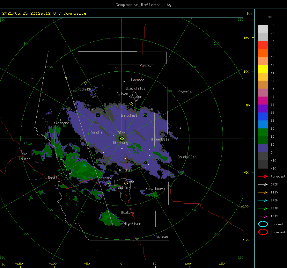Click the Calgary city label
Screen dimensions: 287x268
click(124, 187)
